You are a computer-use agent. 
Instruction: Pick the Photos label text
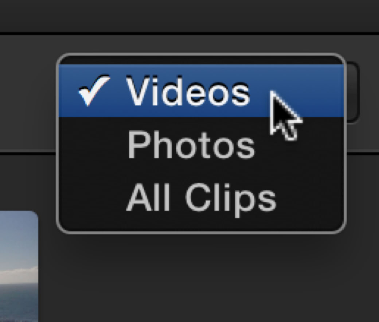click(191, 145)
